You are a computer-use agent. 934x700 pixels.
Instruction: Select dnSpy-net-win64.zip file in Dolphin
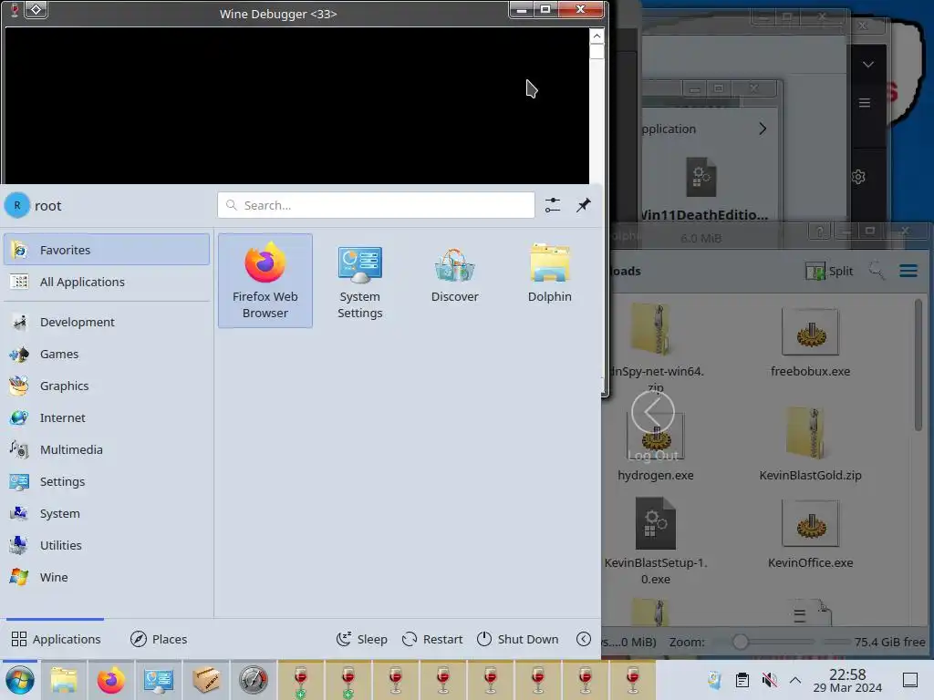[x=655, y=348]
